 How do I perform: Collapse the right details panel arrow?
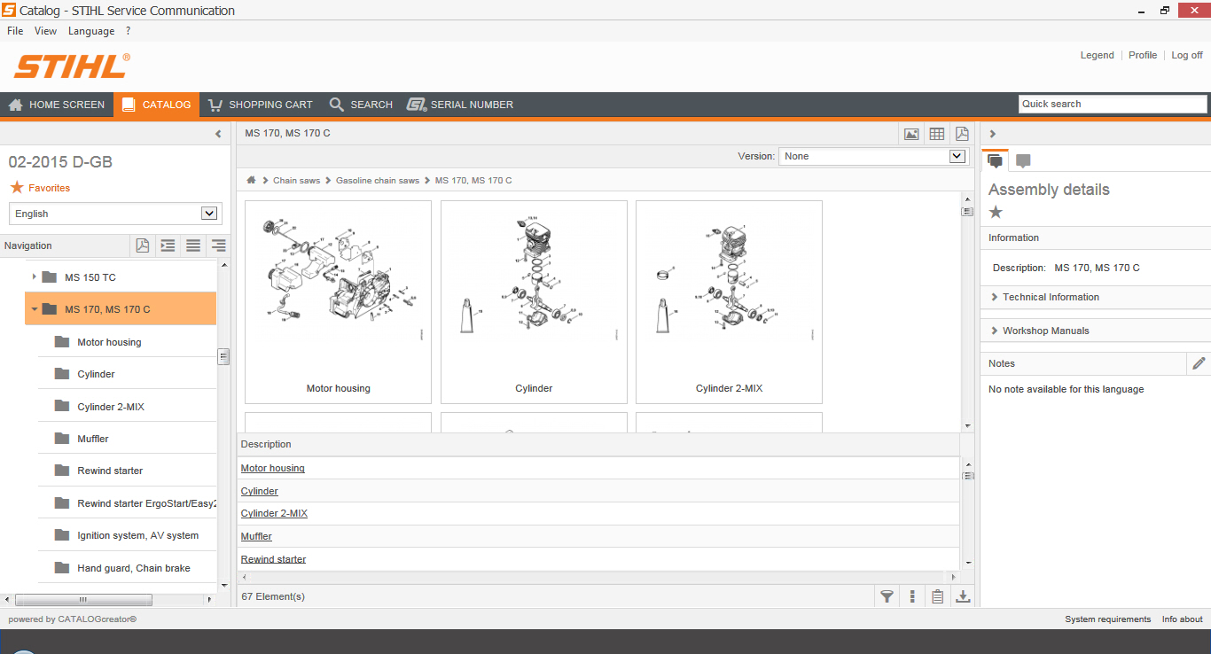[993, 134]
